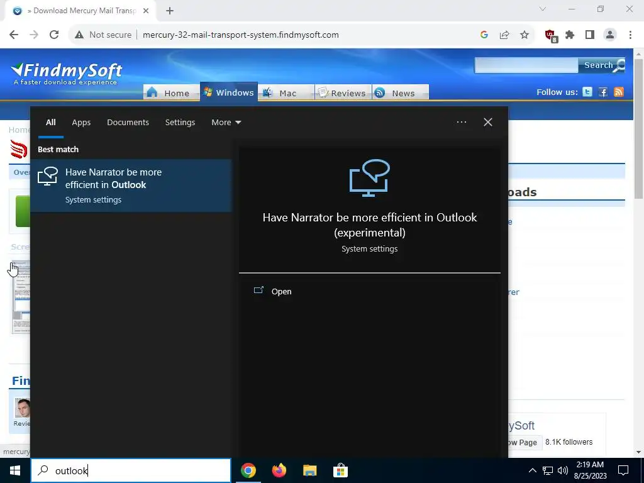The image size is (644, 483).
Task: Open the uBlock shield extension icon
Action: click(550, 36)
